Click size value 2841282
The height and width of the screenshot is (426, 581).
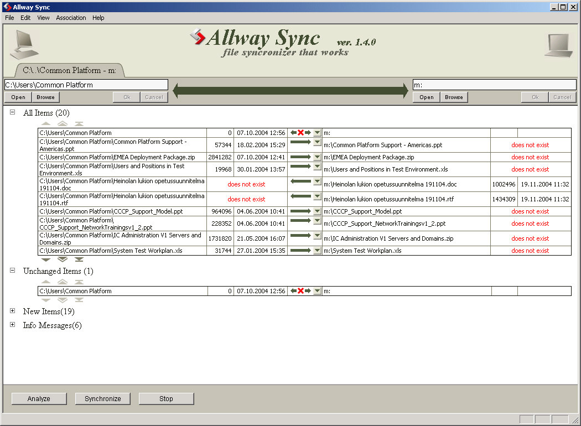(x=220, y=157)
